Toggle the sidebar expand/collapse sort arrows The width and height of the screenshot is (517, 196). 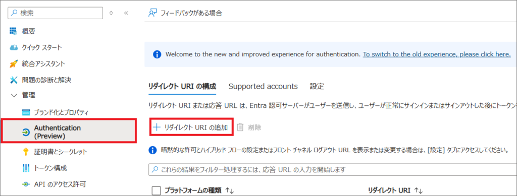[111, 13]
